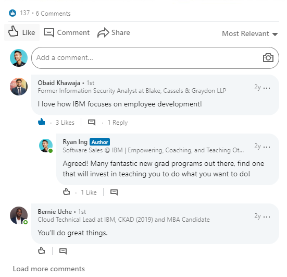The height and width of the screenshot is (277, 287).
Task: Like Bernie Uche's comment
Action: tap(42, 250)
